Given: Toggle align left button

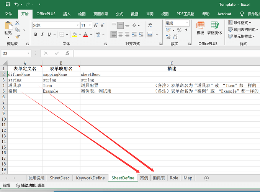Looking at the screenshot, I should (114, 35).
